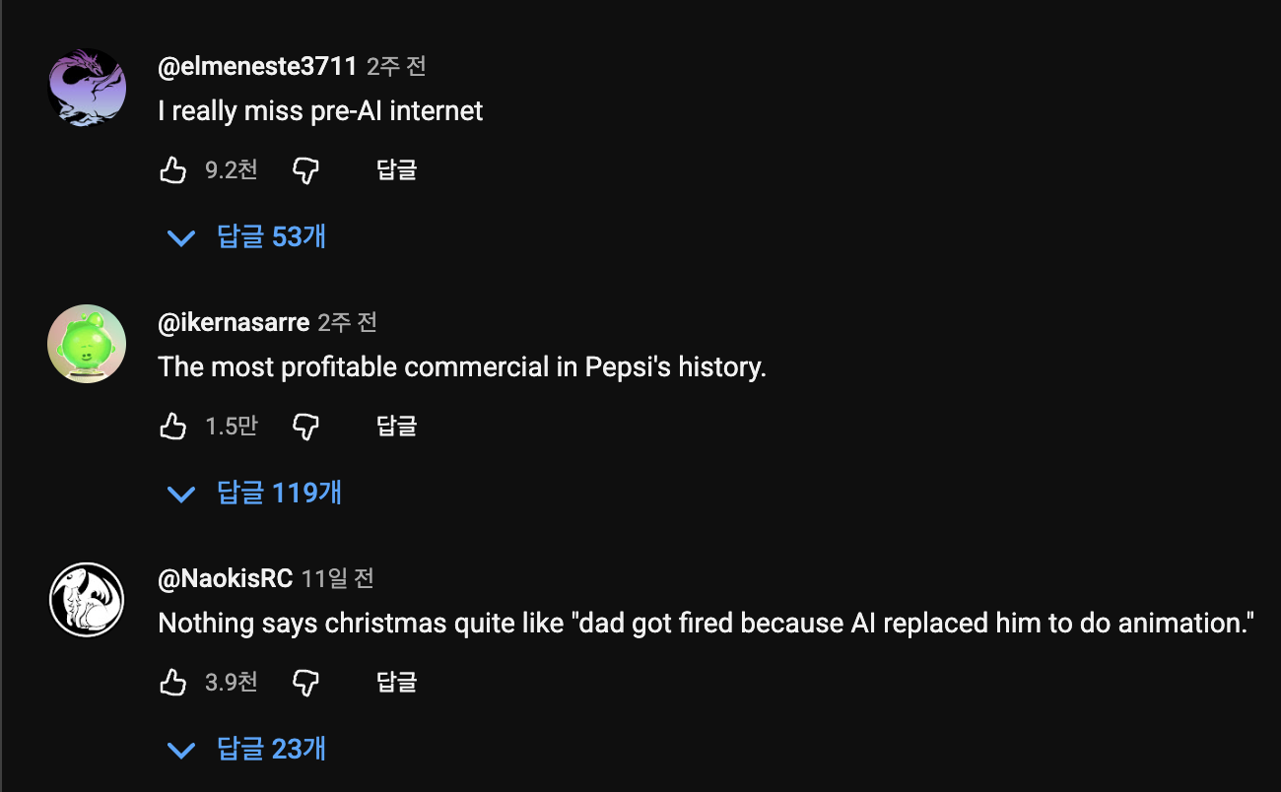Dislike @ikernasarre's comment

[306, 426]
